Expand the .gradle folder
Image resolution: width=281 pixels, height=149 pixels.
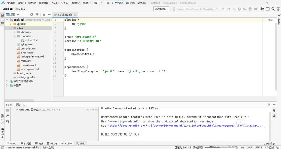pos(11,24)
